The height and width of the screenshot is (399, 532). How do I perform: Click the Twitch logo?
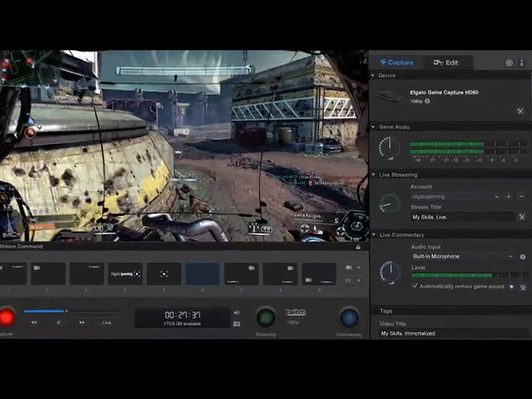(x=296, y=312)
